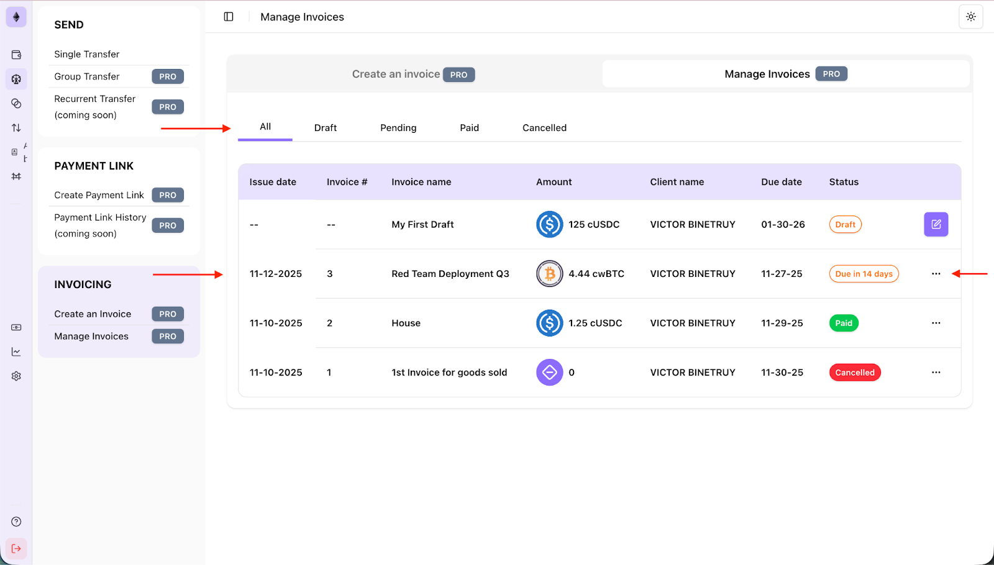
Task: Click the red logout icon
Action: (16, 548)
